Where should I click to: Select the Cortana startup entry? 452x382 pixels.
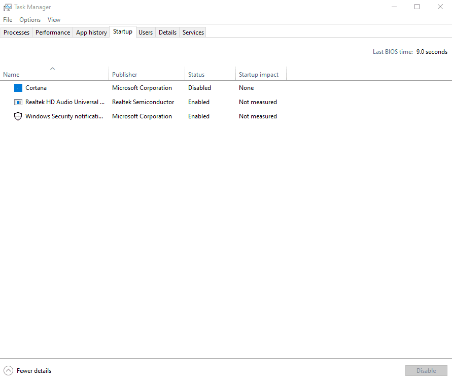pos(143,88)
